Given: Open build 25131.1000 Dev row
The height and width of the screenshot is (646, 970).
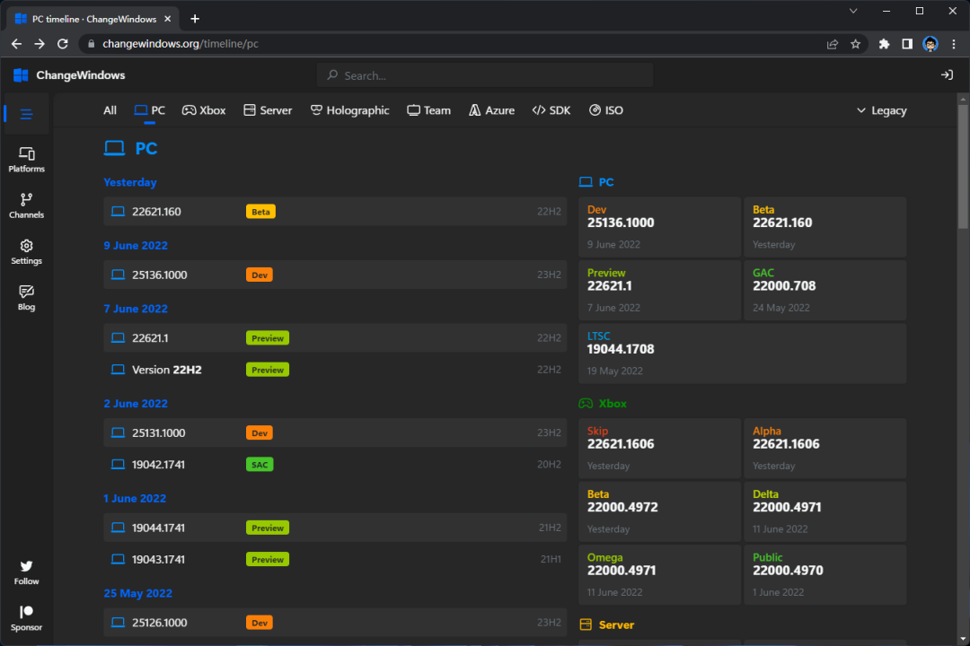Looking at the screenshot, I should [335, 432].
